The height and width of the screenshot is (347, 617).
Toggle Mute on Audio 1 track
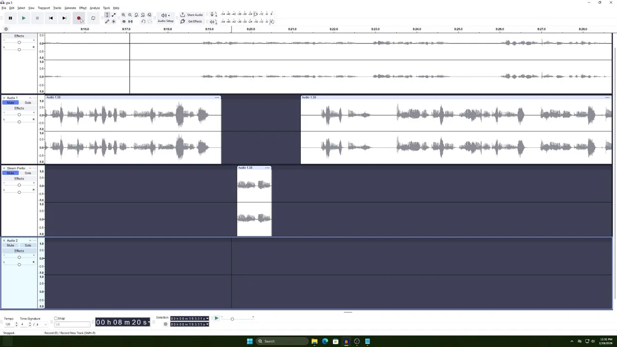(x=10, y=103)
